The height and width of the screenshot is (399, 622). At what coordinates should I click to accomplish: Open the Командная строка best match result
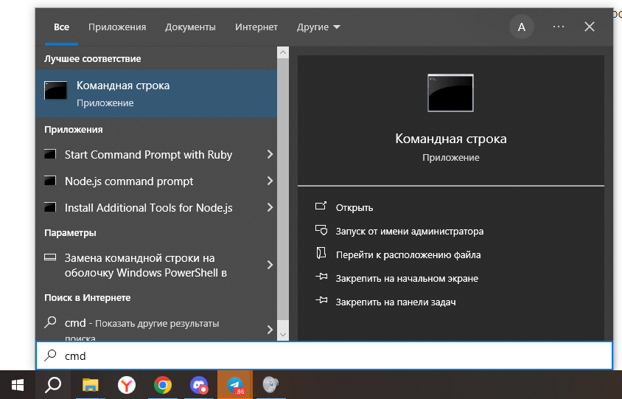pos(156,94)
